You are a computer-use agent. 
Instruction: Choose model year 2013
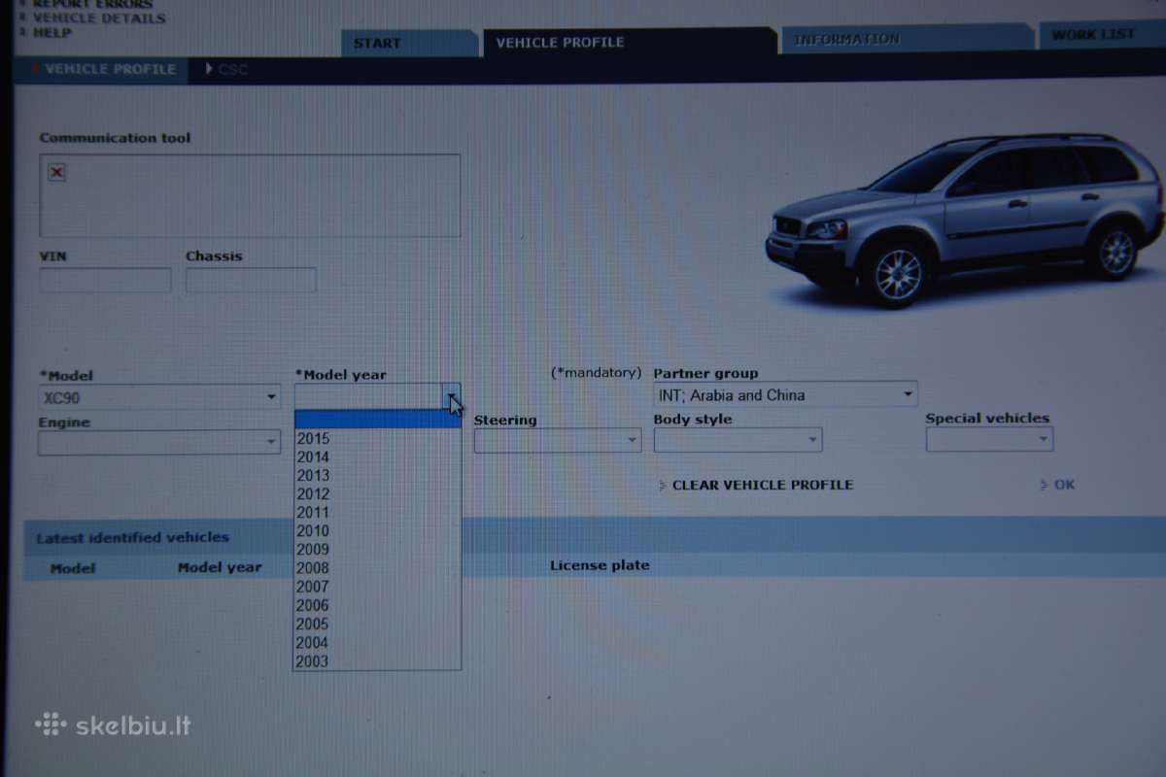[x=377, y=476]
